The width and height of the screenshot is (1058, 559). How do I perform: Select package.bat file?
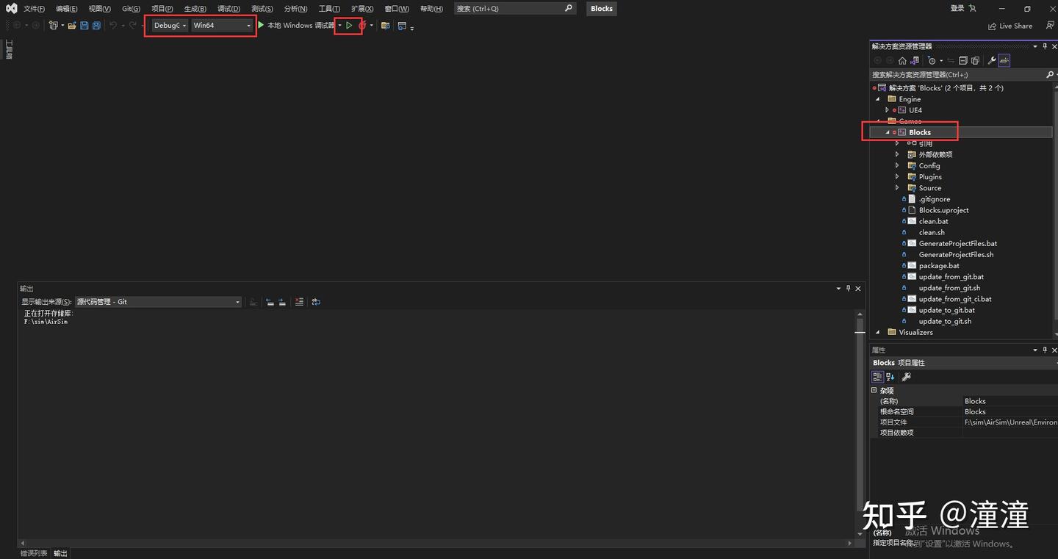point(939,266)
